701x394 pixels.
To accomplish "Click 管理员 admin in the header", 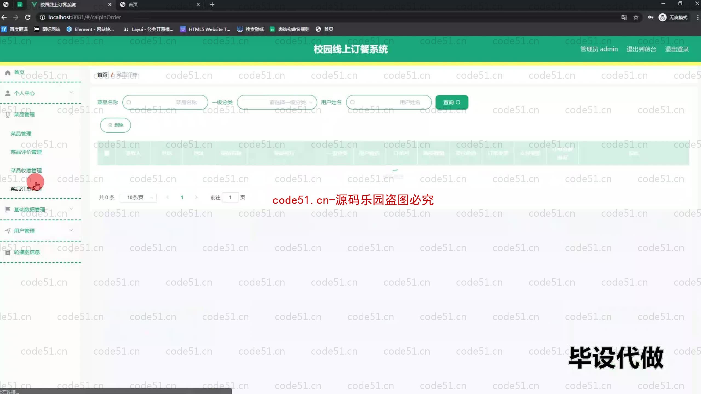I will click(599, 49).
